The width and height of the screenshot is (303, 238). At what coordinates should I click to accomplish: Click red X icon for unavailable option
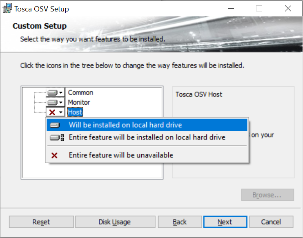(x=54, y=155)
